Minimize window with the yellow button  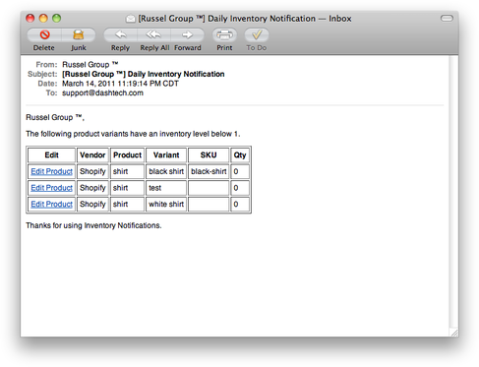[43, 18]
